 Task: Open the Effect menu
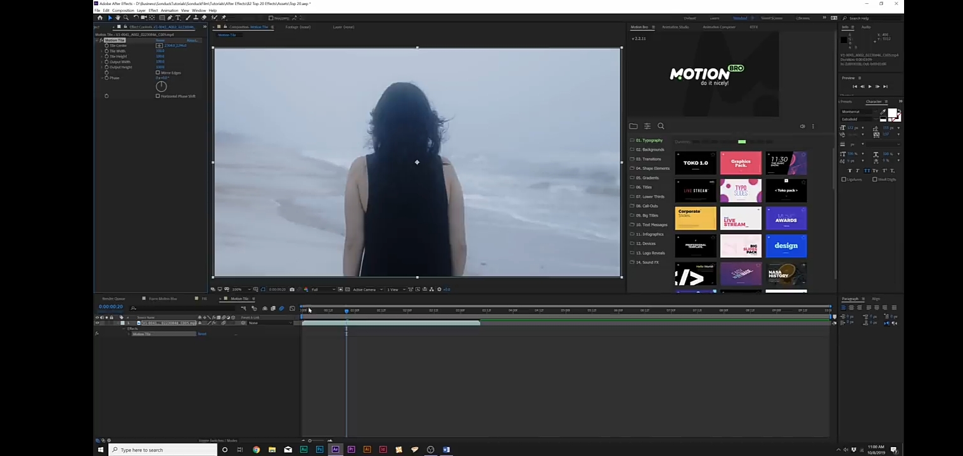click(x=153, y=11)
